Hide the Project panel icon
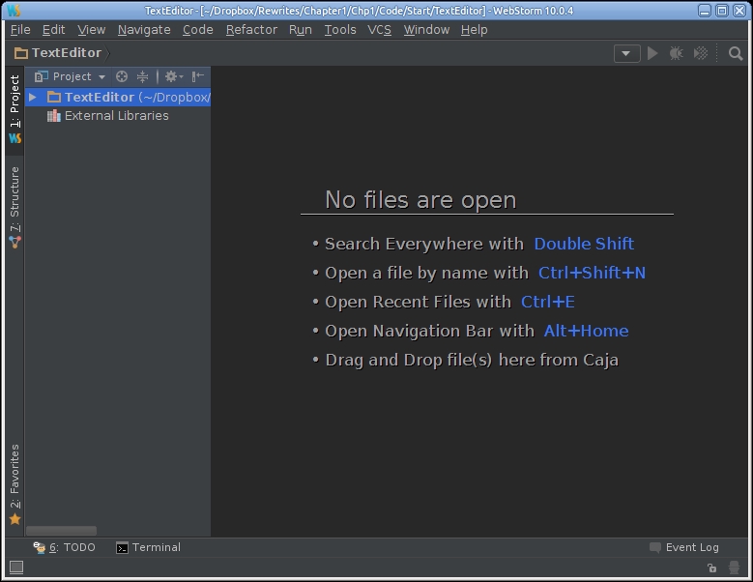This screenshot has height=582, width=753. point(198,76)
